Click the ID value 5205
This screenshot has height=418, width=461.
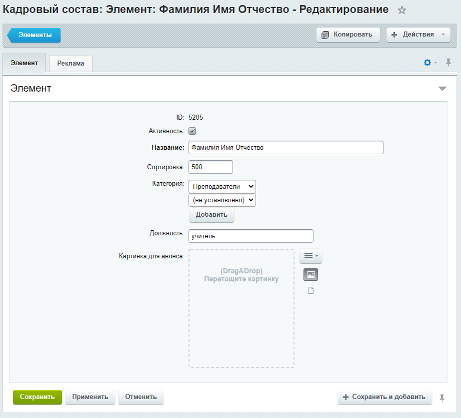point(196,118)
